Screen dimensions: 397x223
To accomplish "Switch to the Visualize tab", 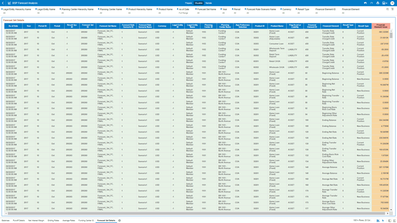I will (198, 3).
